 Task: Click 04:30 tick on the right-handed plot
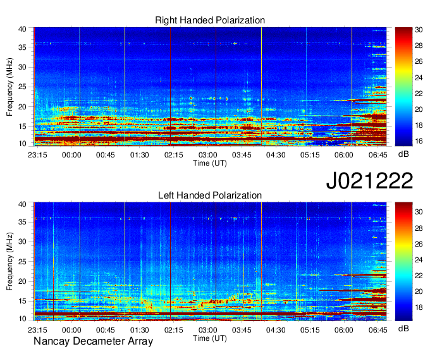(276, 155)
